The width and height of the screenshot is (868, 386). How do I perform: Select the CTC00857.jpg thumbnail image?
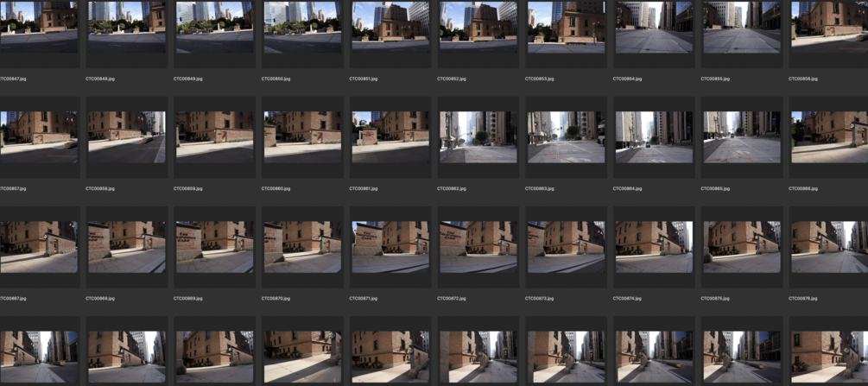pos(39,136)
